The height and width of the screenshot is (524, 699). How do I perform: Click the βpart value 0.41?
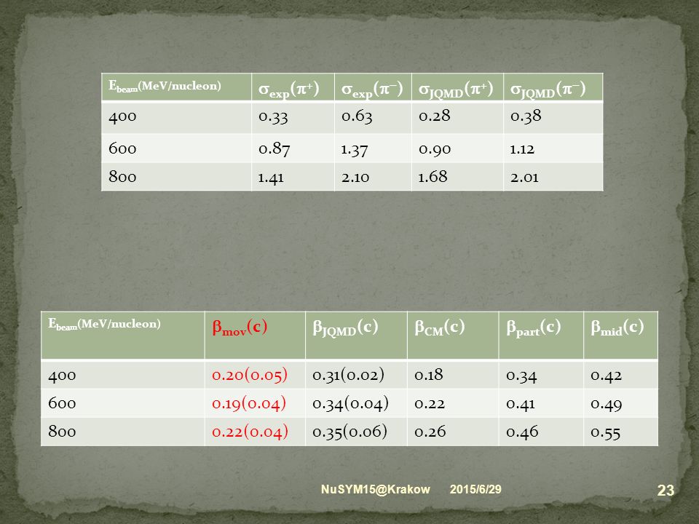pos(520,404)
